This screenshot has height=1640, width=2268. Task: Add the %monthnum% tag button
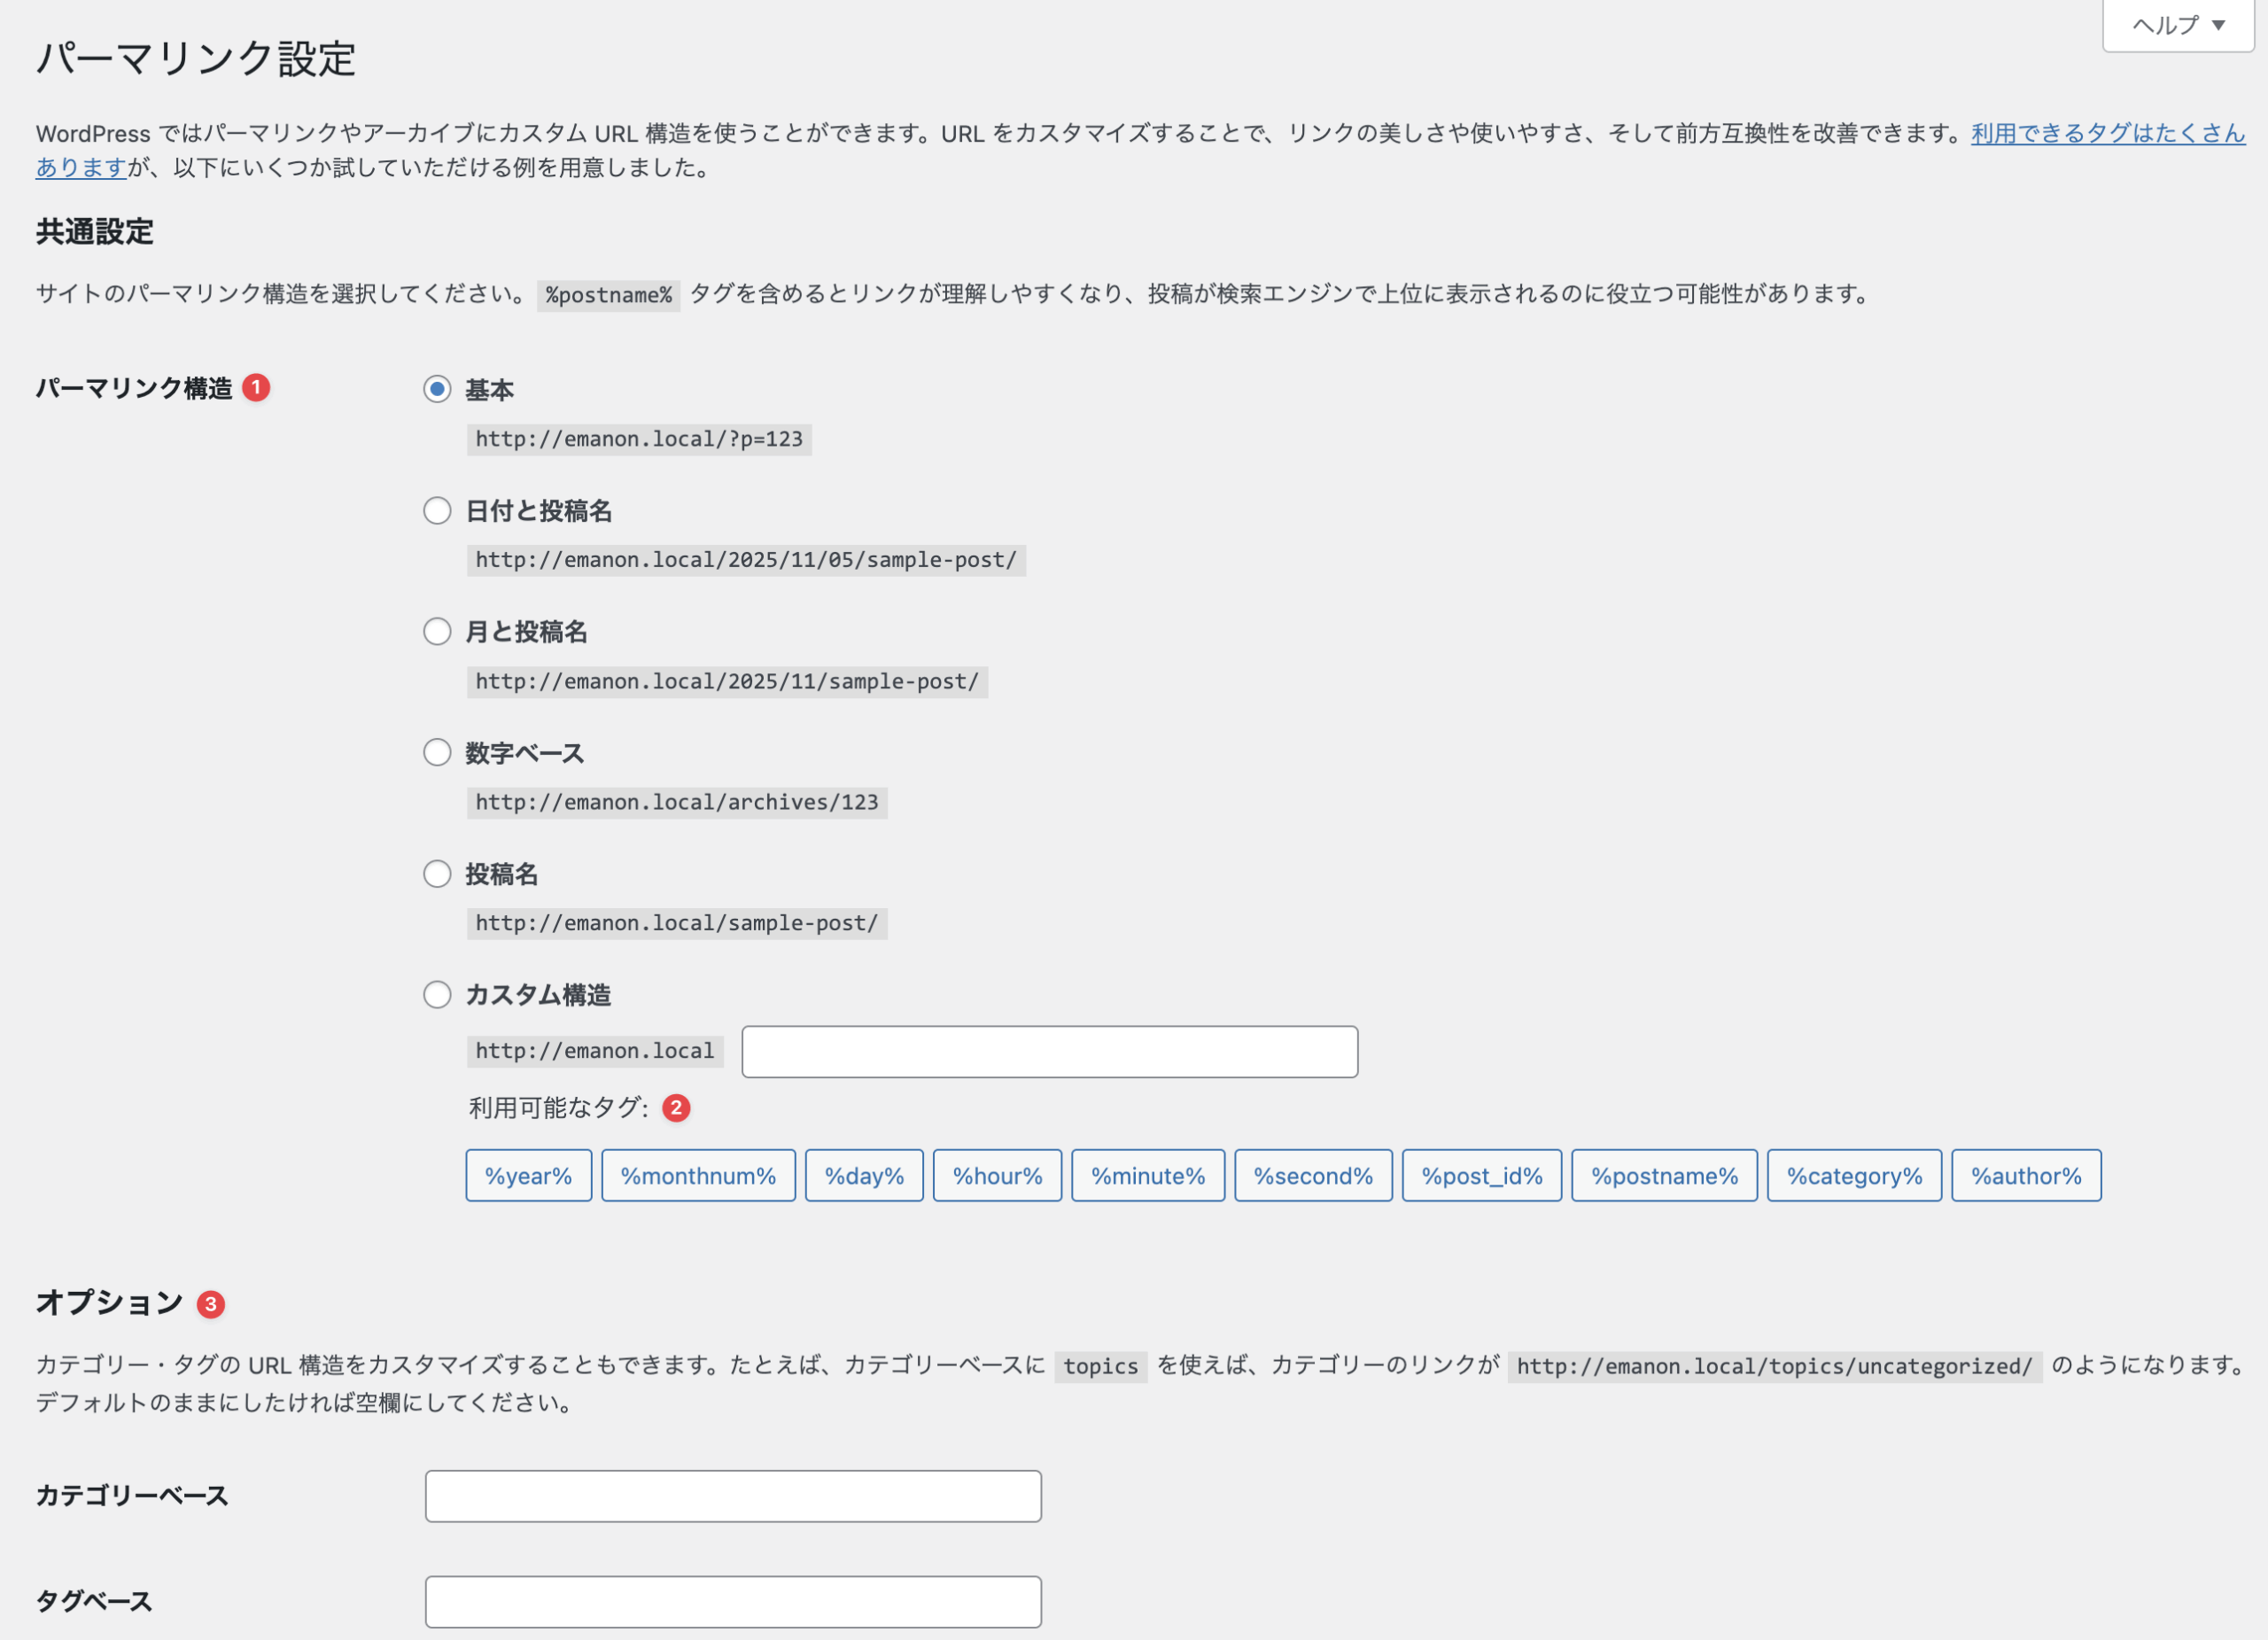[698, 1176]
